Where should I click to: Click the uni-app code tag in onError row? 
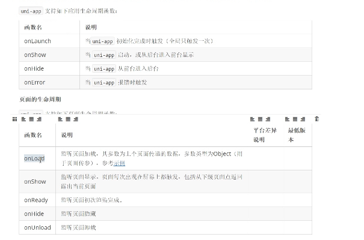[x=104, y=83]
